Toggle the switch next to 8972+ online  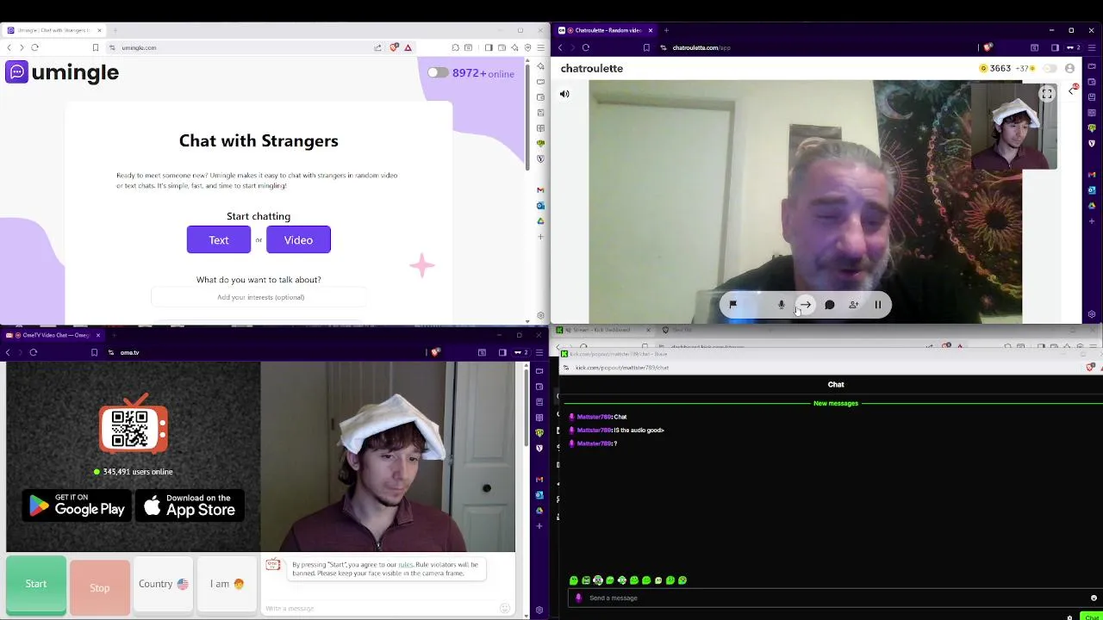click(x=438, y=72)
